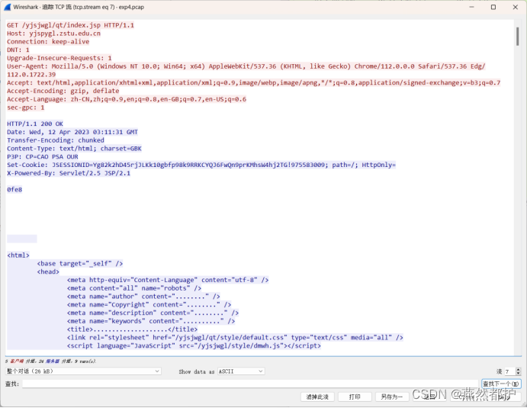The height and width of the screenshot is (408, 527).
Task: Click the Accept-Language: zh-CN header line
Action: (127, 99)
